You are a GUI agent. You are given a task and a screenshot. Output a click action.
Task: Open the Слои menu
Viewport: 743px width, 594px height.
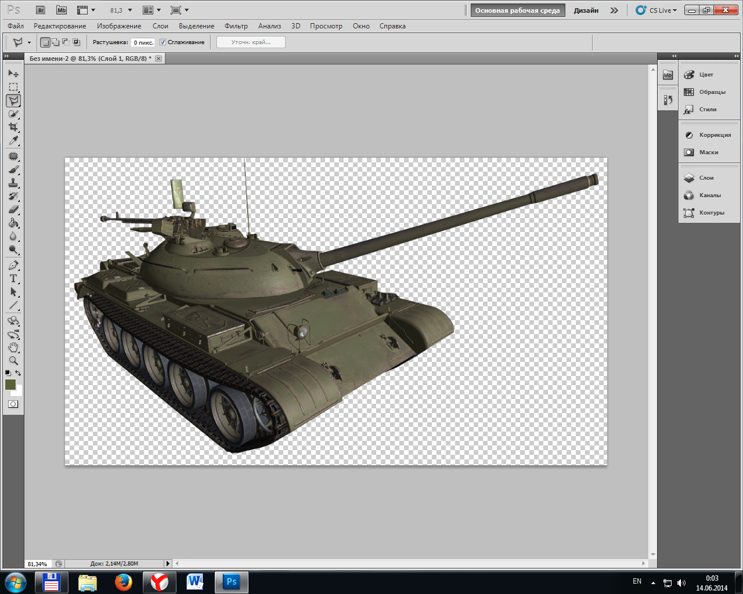(160, 26)
